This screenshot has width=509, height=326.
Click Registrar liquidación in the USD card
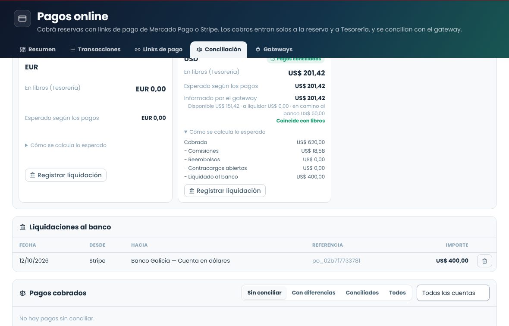(x=225, y=191)
